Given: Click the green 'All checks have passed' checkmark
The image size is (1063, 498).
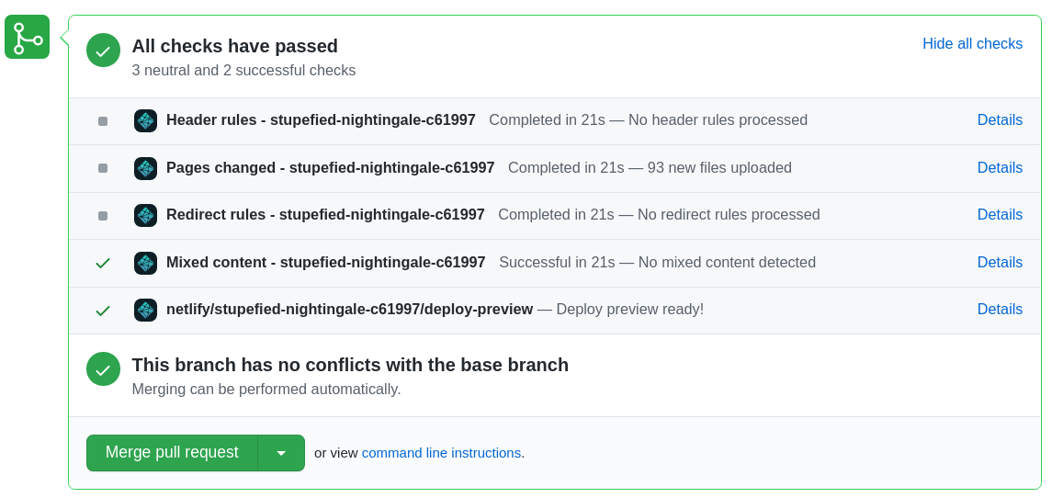Looking at the screenshot, I should coord(103,51).
